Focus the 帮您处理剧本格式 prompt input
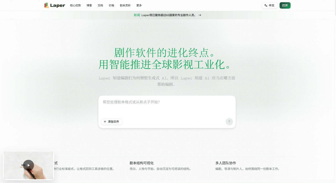This screenshot has height=183, width=336. coord(167,106)
